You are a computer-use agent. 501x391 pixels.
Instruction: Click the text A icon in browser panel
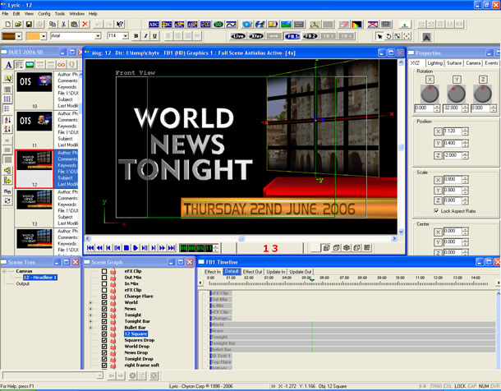pos(9,65)
